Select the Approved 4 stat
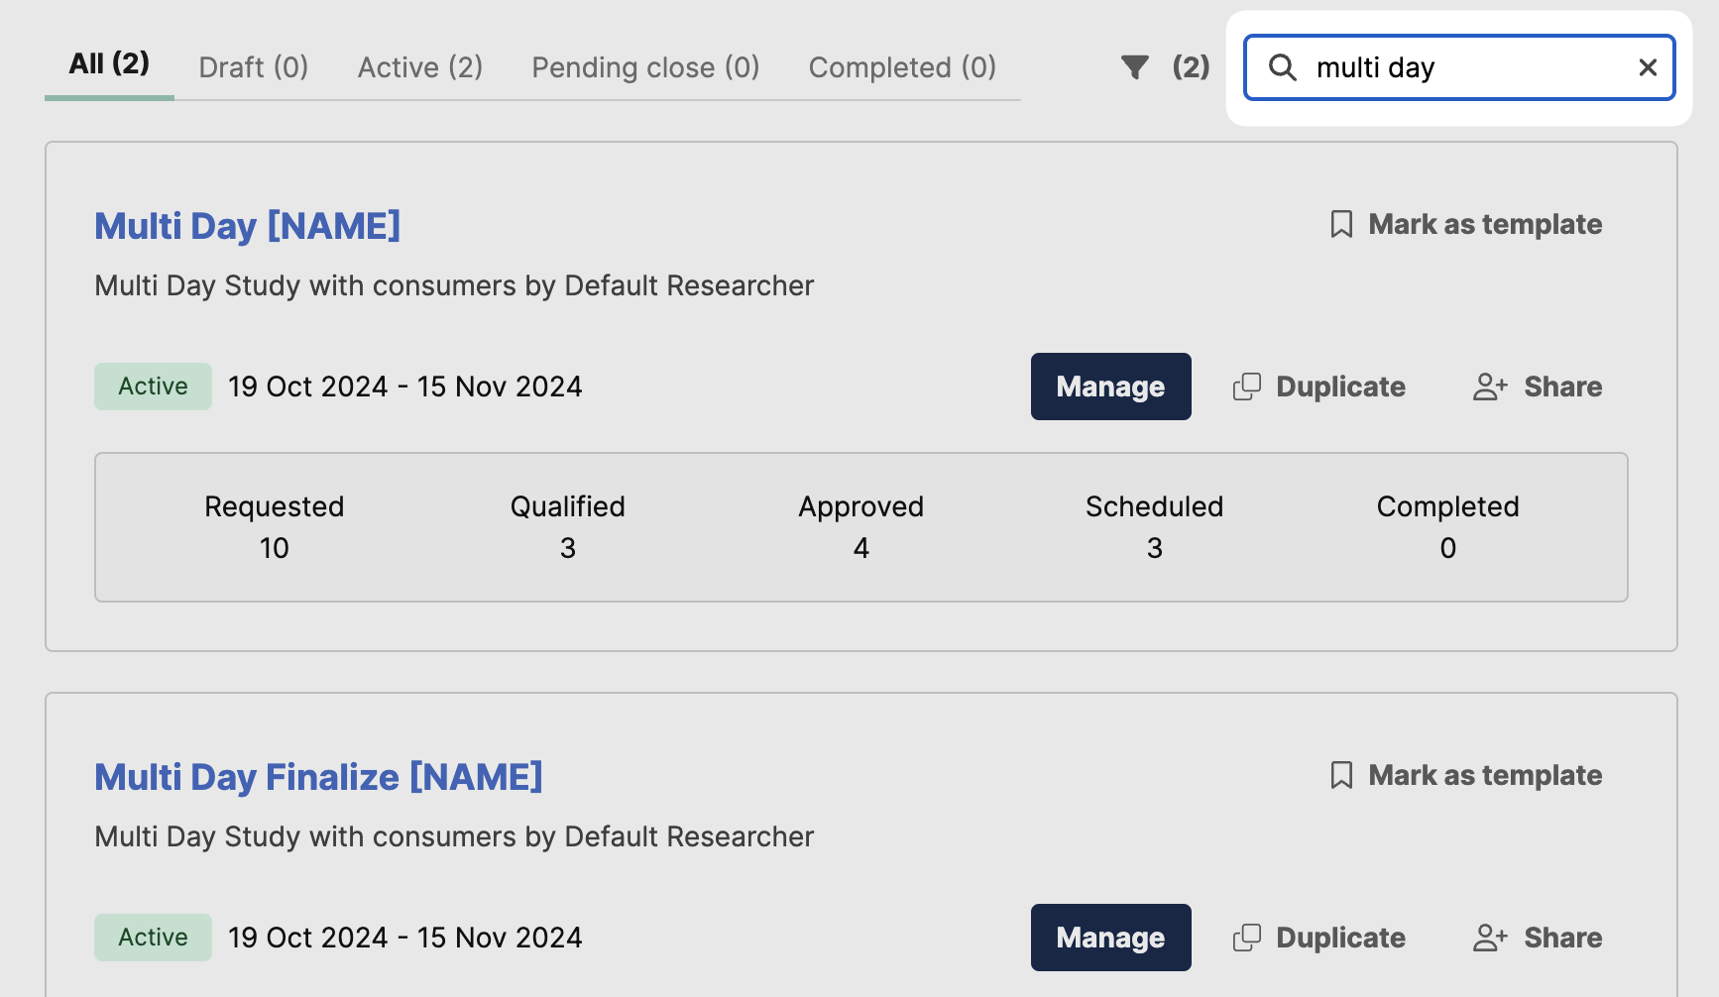Screen dimensions: 1719x997 click(x=861, y=527)
